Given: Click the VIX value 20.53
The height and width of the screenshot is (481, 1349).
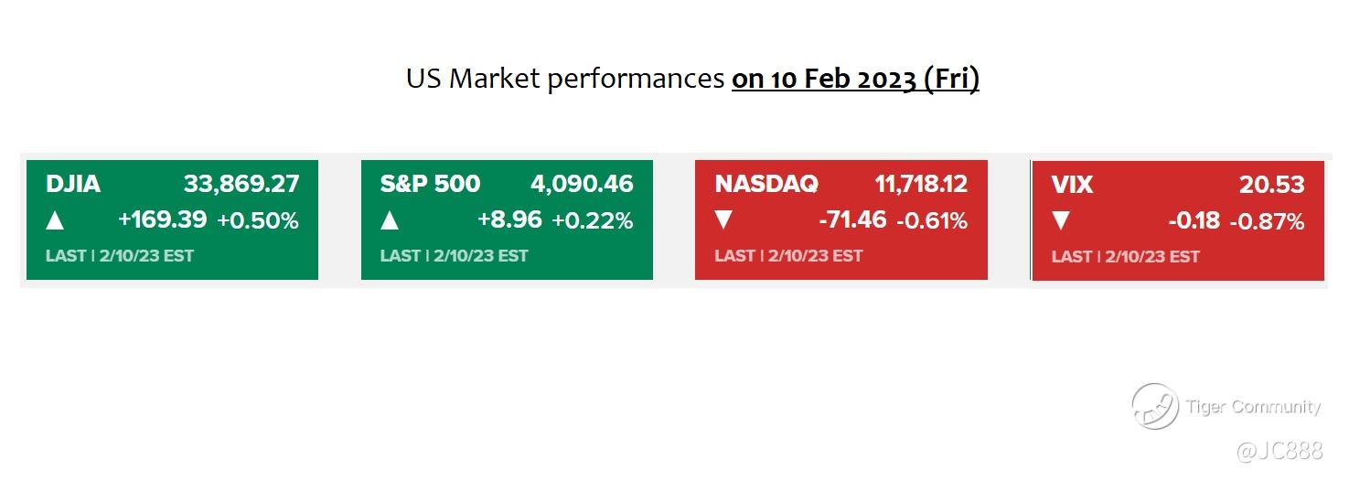Looking at the screenshot, I should (x=1272, y=185).
